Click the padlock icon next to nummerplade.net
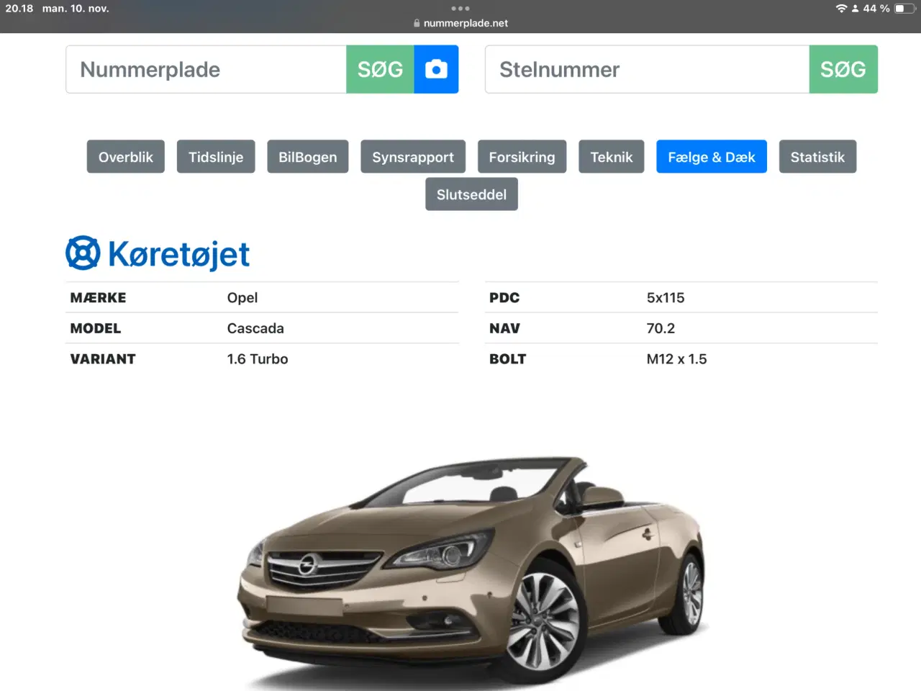 (x=415, y=22)
